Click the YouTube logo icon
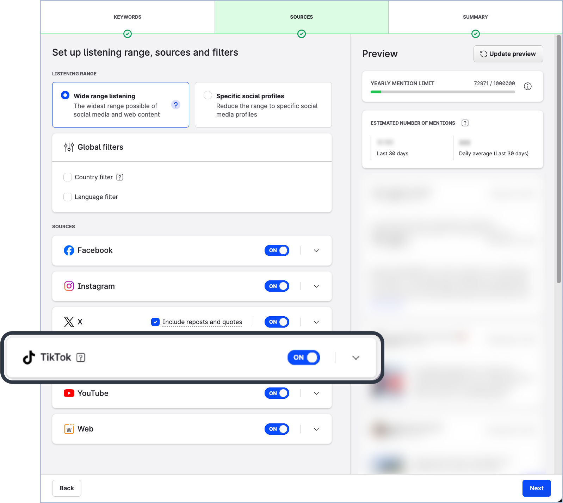Screen dimensions: 563x503 pos(69,393)
